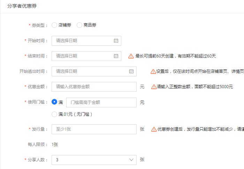Click the 每人限领 1张 value text
Image resolution: width=244 pixels, height=169 pixels.
[55, 145]
